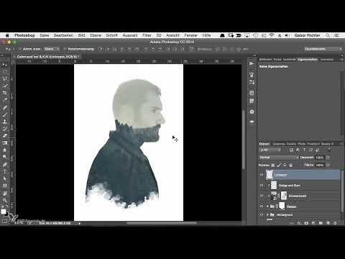345x259 pixels.
Task: Select the Lasso tool
Action: coord(4,78)
